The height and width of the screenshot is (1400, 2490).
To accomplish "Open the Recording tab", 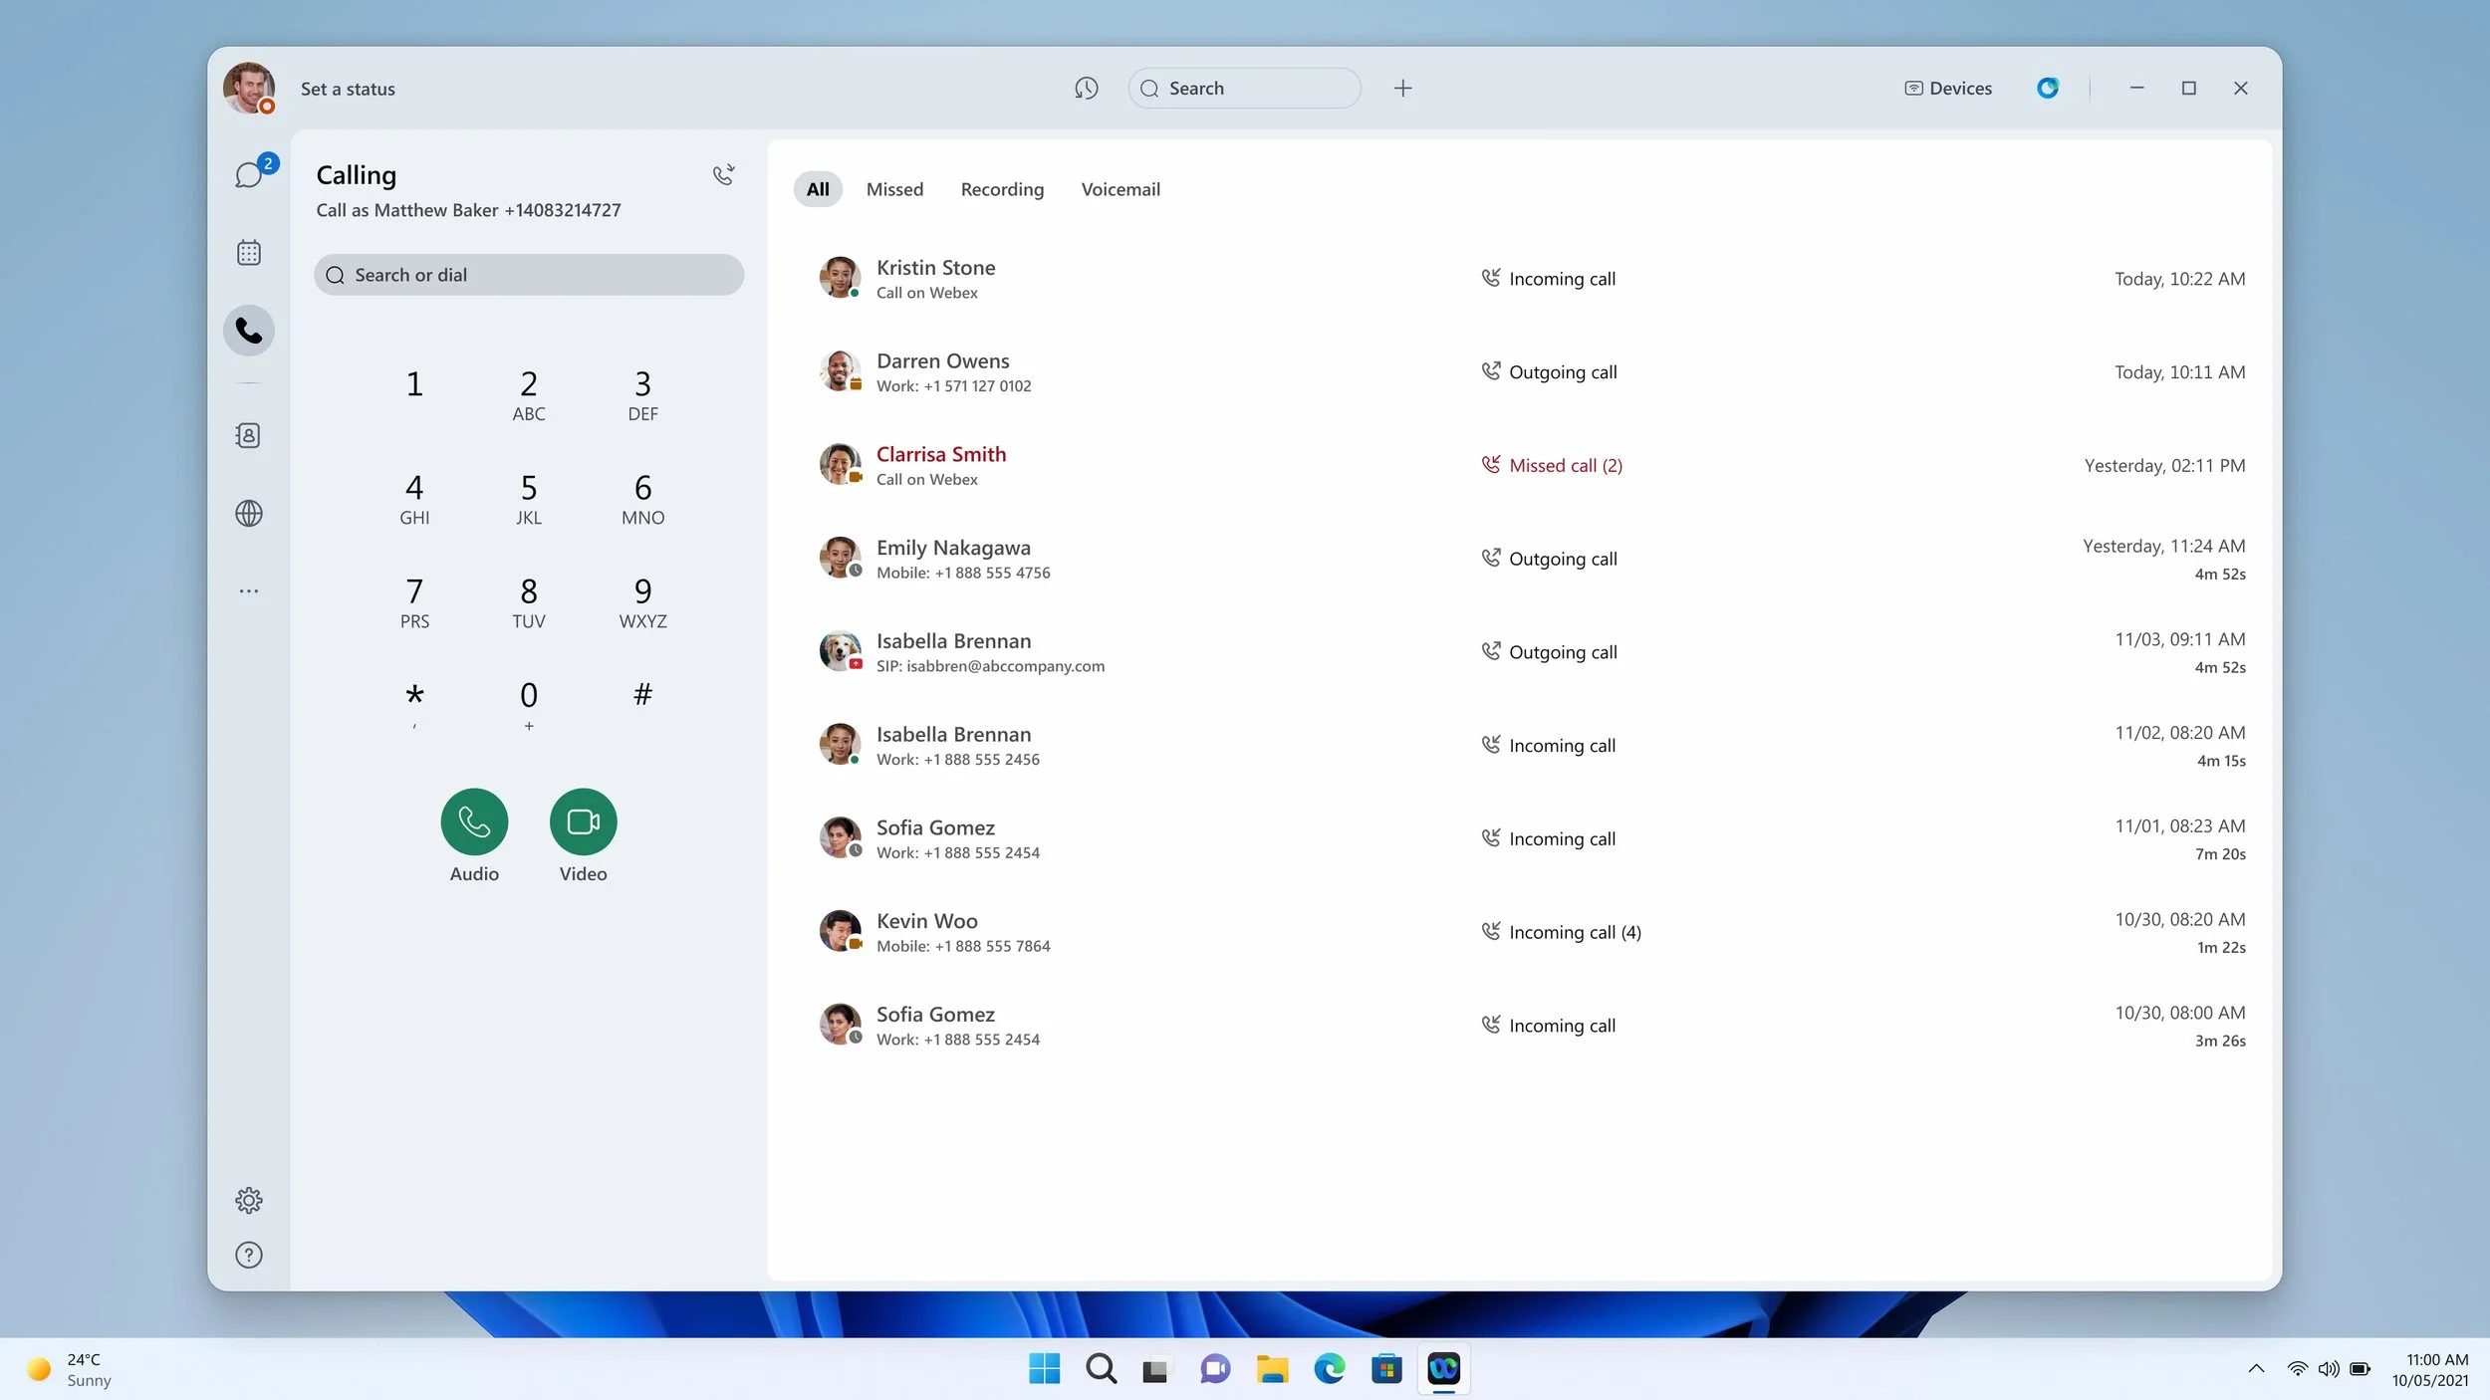I will (x=1002, y=189).
